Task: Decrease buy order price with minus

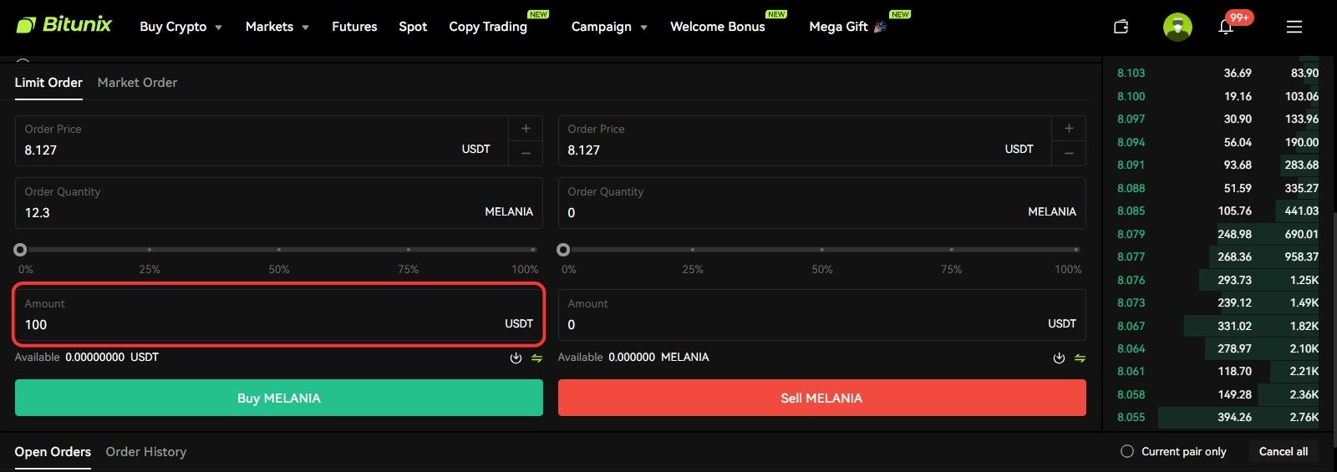Action: pyautogui.click(x=526, y=153)
